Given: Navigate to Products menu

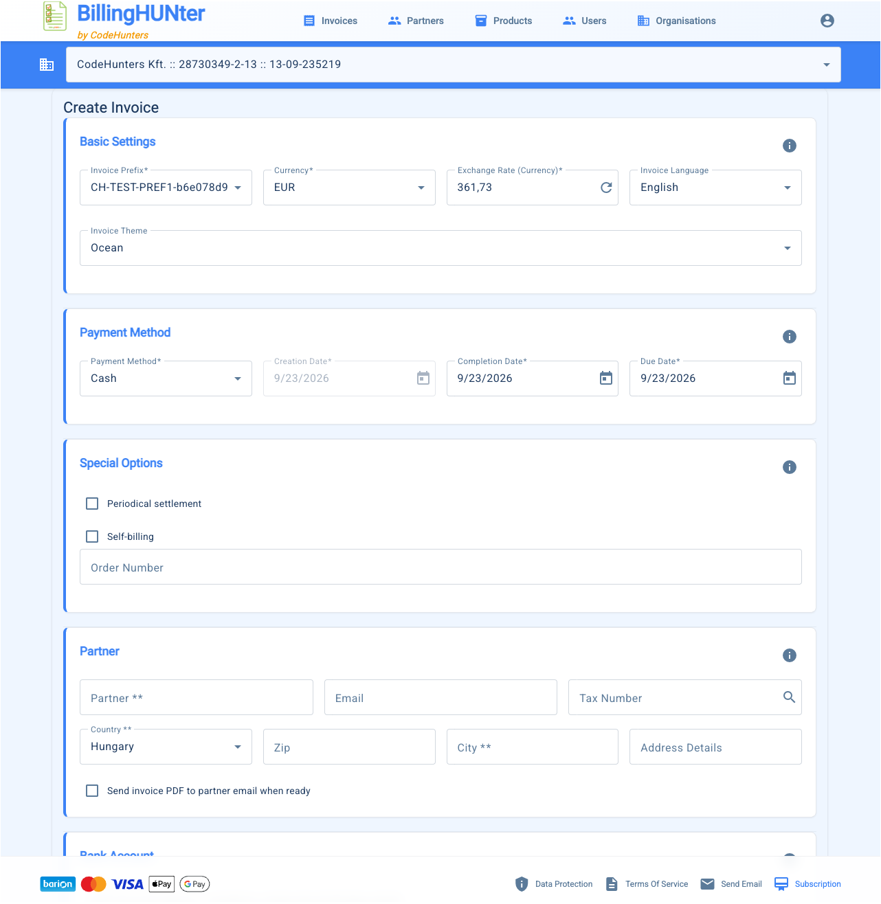Looking at the screenshot, I should click(504, 21).
